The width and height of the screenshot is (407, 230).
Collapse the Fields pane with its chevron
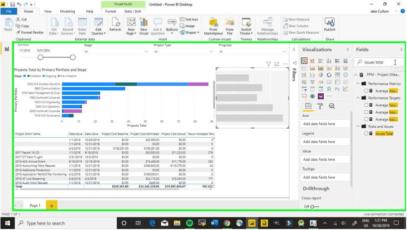click(402, 49)
